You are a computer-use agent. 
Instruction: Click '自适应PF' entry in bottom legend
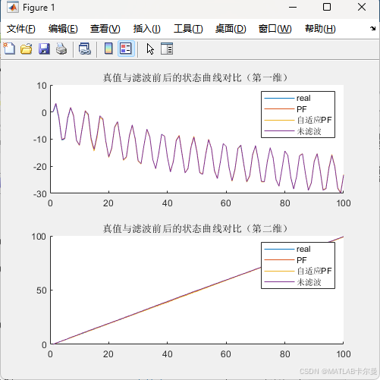click(314, 271)
